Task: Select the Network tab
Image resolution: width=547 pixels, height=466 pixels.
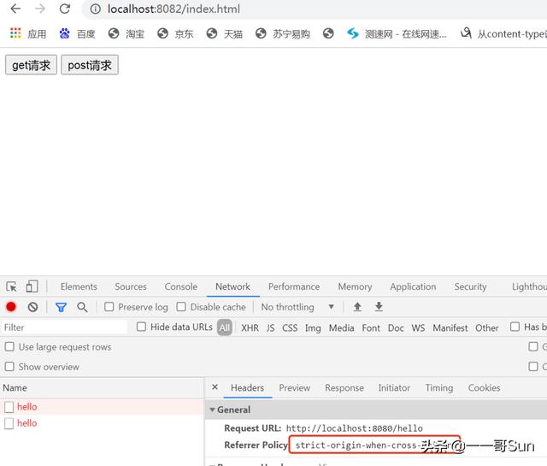Action: 232,286
